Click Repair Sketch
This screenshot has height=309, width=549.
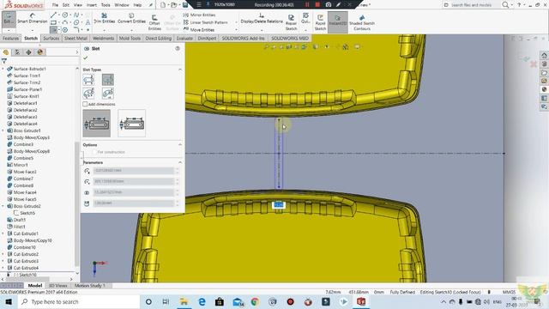291,22
